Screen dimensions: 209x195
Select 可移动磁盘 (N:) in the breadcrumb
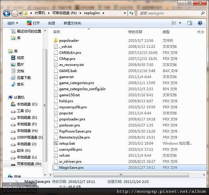[x=64, y=13]
